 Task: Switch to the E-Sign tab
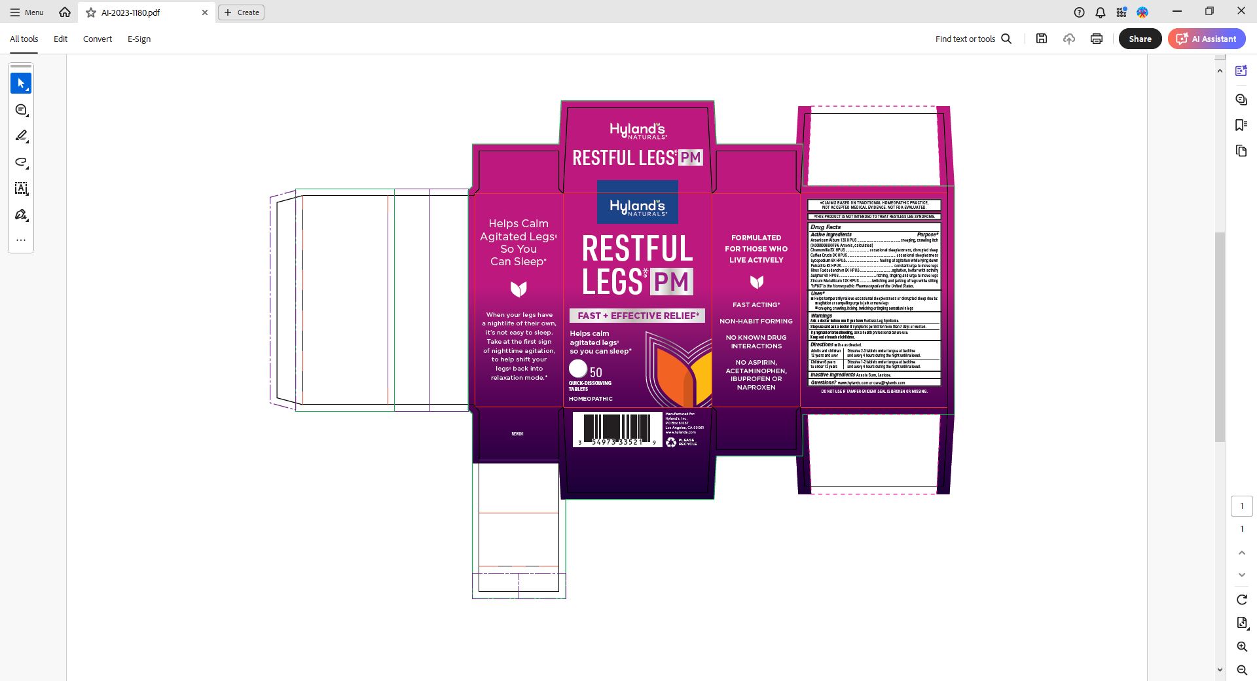(x=139, y=39)
